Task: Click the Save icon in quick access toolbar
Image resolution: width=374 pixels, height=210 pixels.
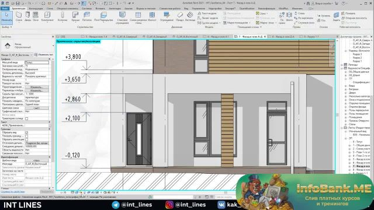Action: [18, 3]
